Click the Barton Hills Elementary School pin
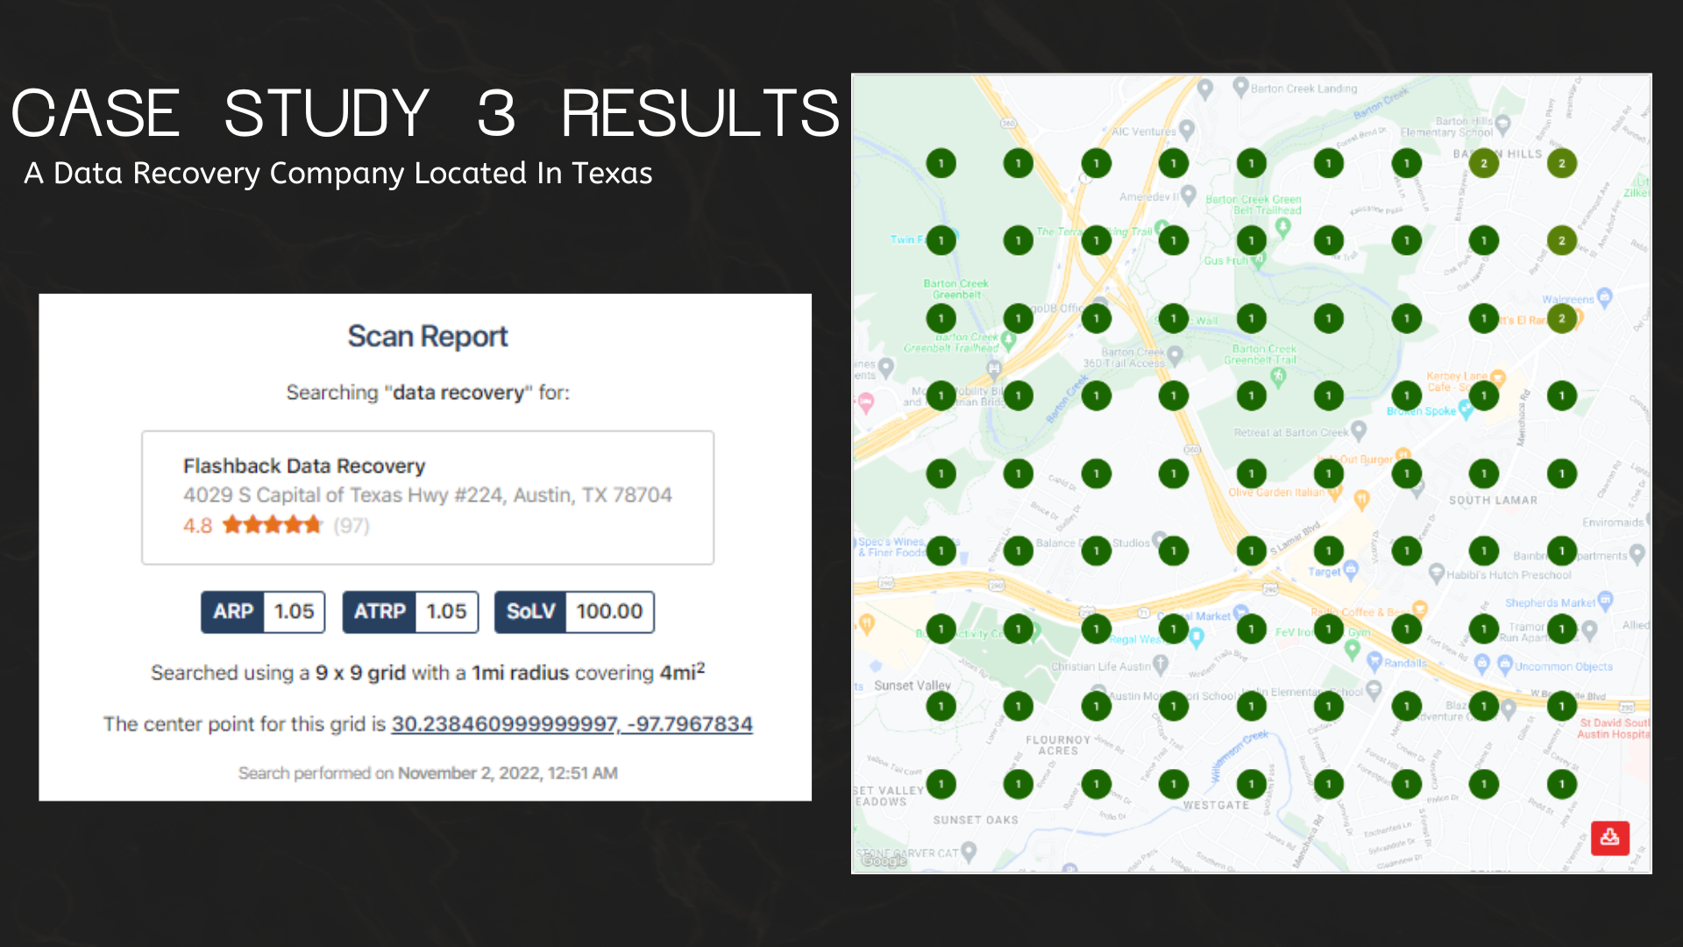Viewport: 1683px width, 947px height. coord(1502,123)
